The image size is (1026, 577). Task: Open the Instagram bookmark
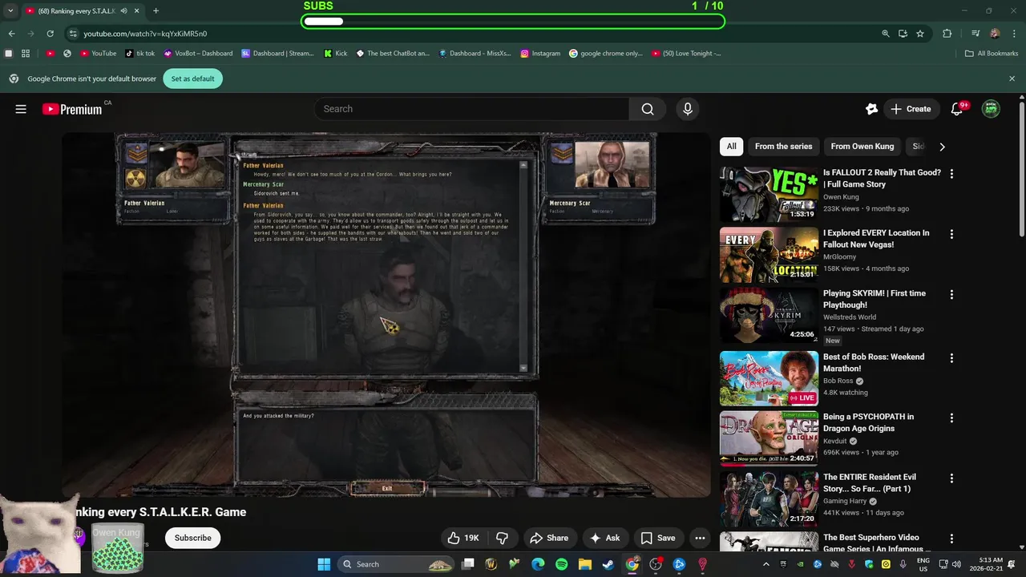pos(540,54)
